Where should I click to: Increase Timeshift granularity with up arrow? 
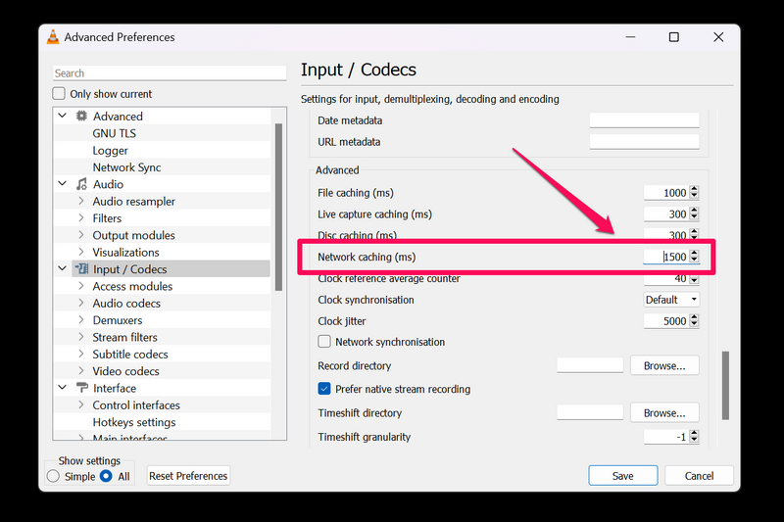[695, 433]
